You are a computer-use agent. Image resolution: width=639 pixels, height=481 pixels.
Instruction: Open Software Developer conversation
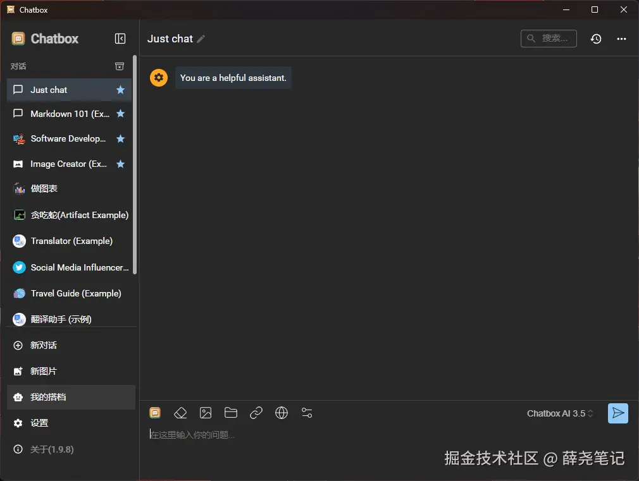tap(69, 139)
